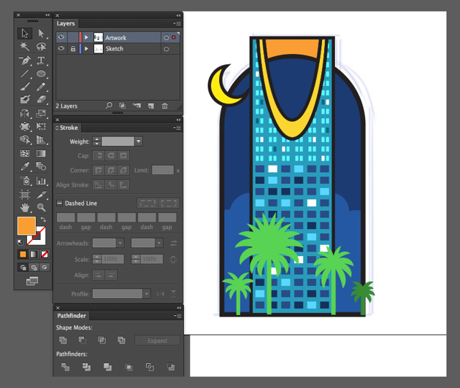Screen dimensions: 460x388
Task: Click the Stroke panel tab
Action: click(x=67, y=128)
